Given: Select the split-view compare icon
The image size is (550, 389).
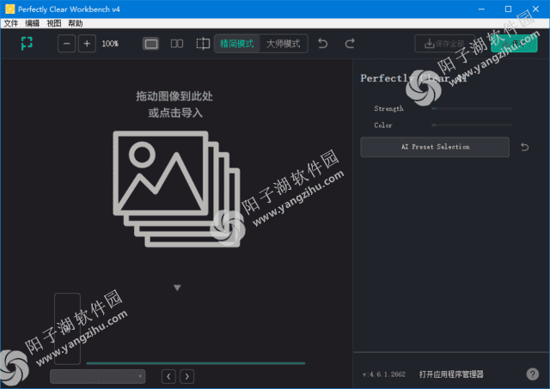Looking at the screenshot, I should [x=203, y=44].
